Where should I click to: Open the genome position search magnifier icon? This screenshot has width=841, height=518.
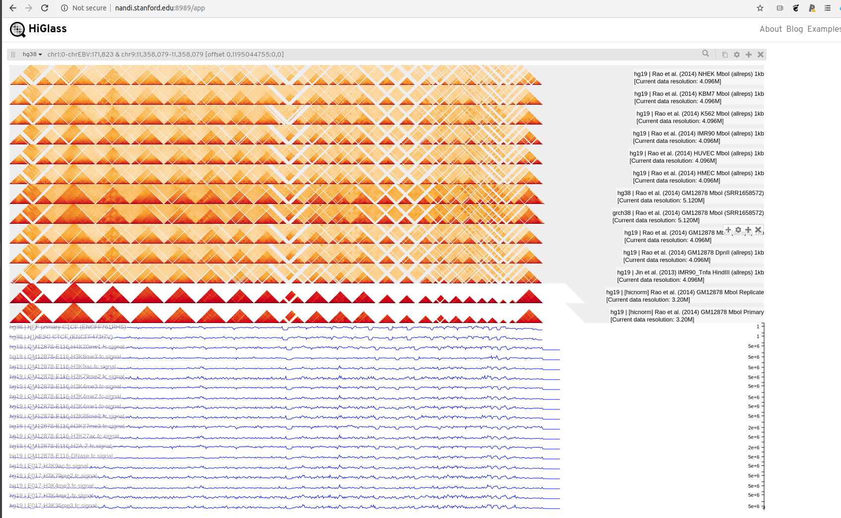click(705, 54)
